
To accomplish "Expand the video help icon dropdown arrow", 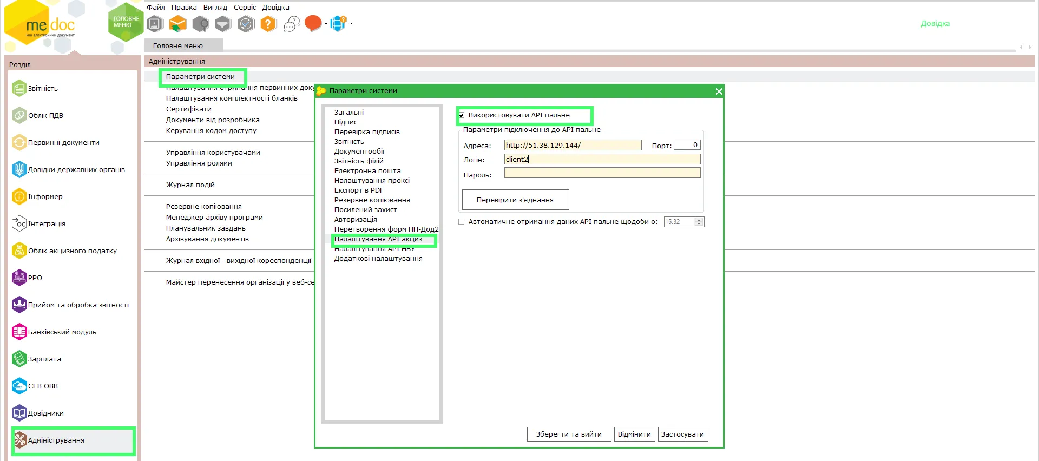I will click(352, 24).
